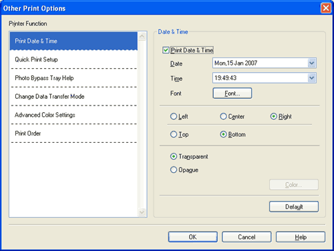Image resolution: width=334 pixels, height=251 pixels.
Task: Click the Cancel button
Action: tap(246, 237)
